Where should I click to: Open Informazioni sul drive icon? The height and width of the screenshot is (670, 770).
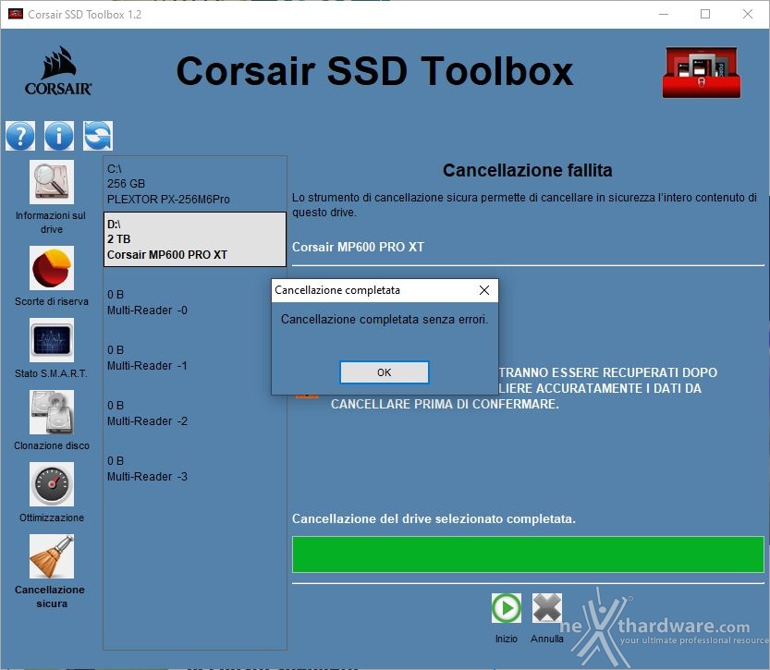[52, 182]
